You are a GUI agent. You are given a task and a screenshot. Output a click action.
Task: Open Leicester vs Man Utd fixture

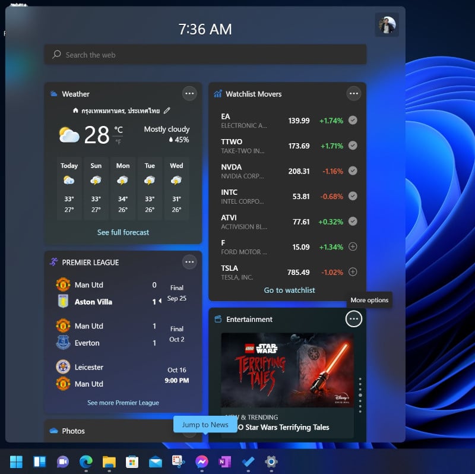click(x=123, y=375)
